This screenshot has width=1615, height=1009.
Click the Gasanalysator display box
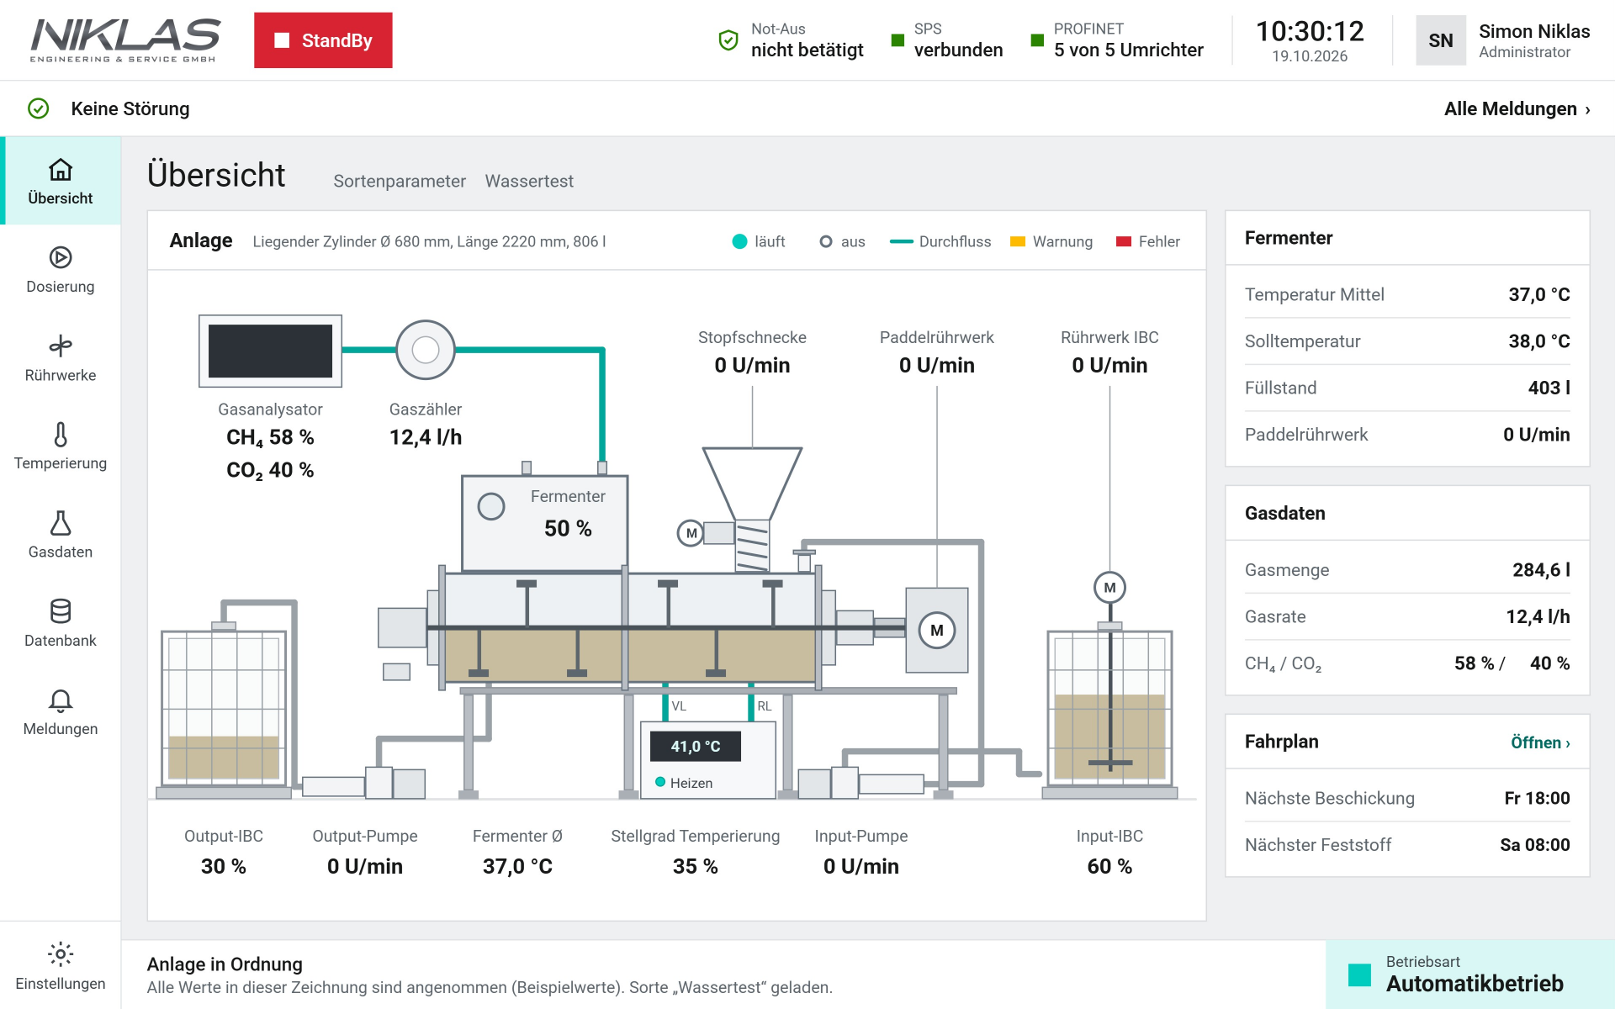click(x=270, y=351)
